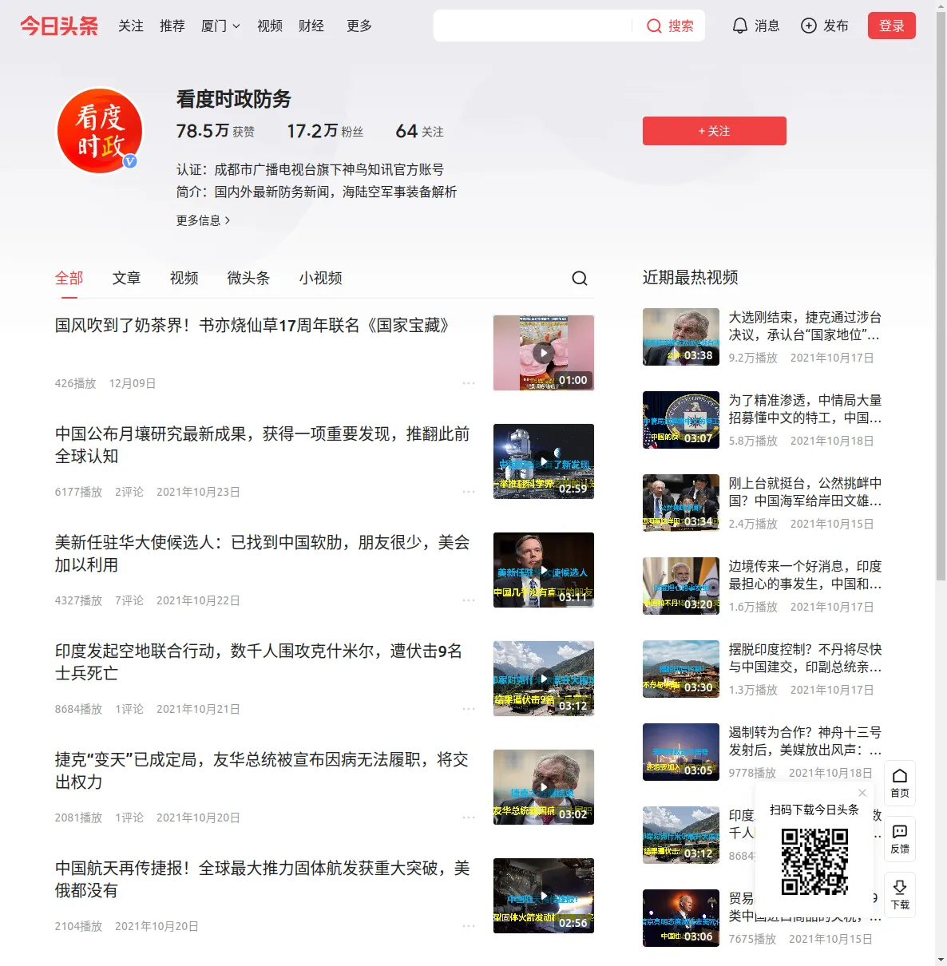Open the 固体航发 video thumbnail
This screenshot has height=966, width=947.
(544, 896)
